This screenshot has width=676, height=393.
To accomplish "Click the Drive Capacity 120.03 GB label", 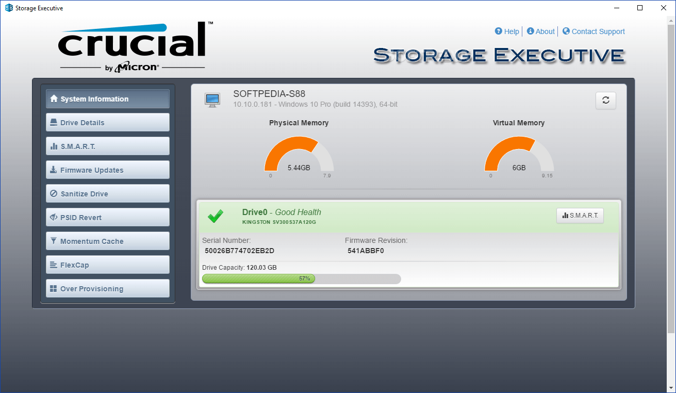I will [239, 268].
